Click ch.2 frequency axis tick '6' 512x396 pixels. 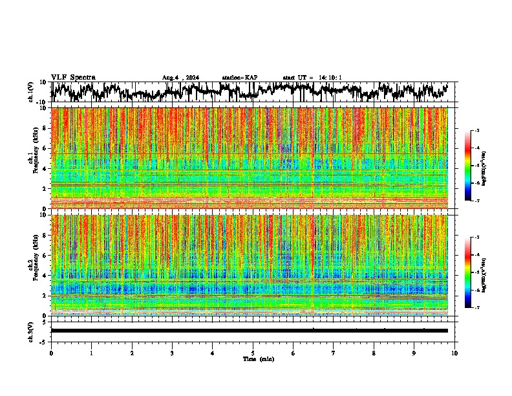pos(45,256)
